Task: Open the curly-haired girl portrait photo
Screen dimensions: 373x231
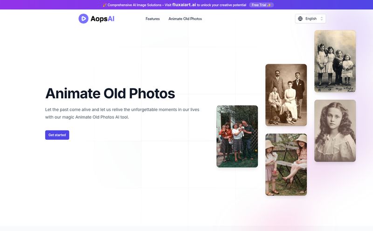Action: 335,131
